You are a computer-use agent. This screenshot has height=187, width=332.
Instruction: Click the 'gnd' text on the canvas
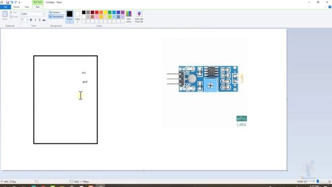(85, 82)
